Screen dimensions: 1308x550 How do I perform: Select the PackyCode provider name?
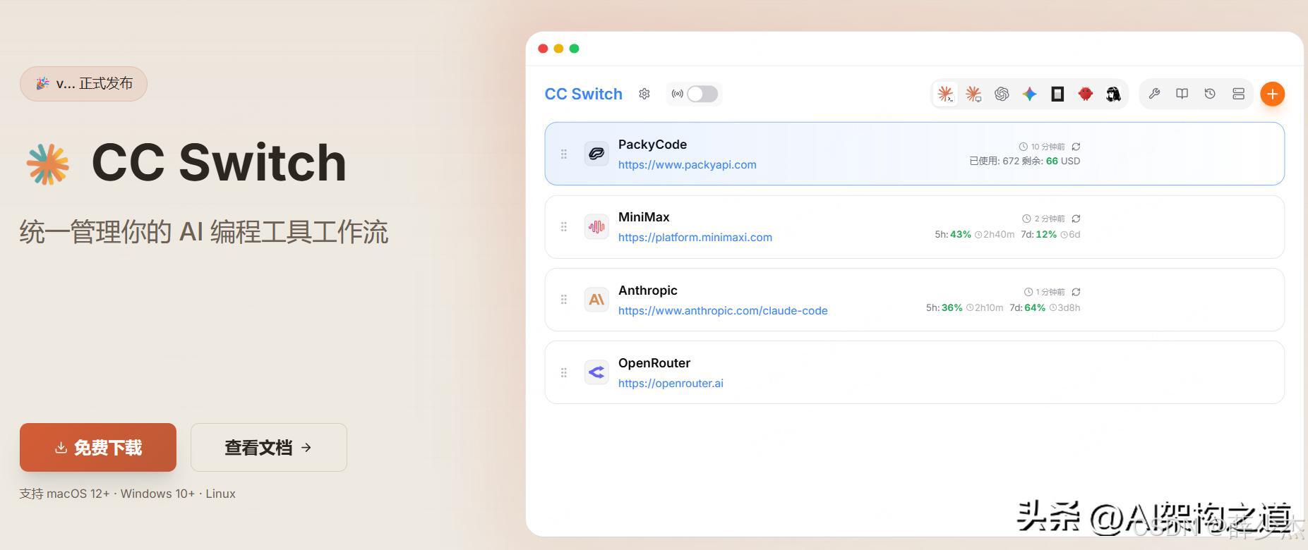pos(652,145)
